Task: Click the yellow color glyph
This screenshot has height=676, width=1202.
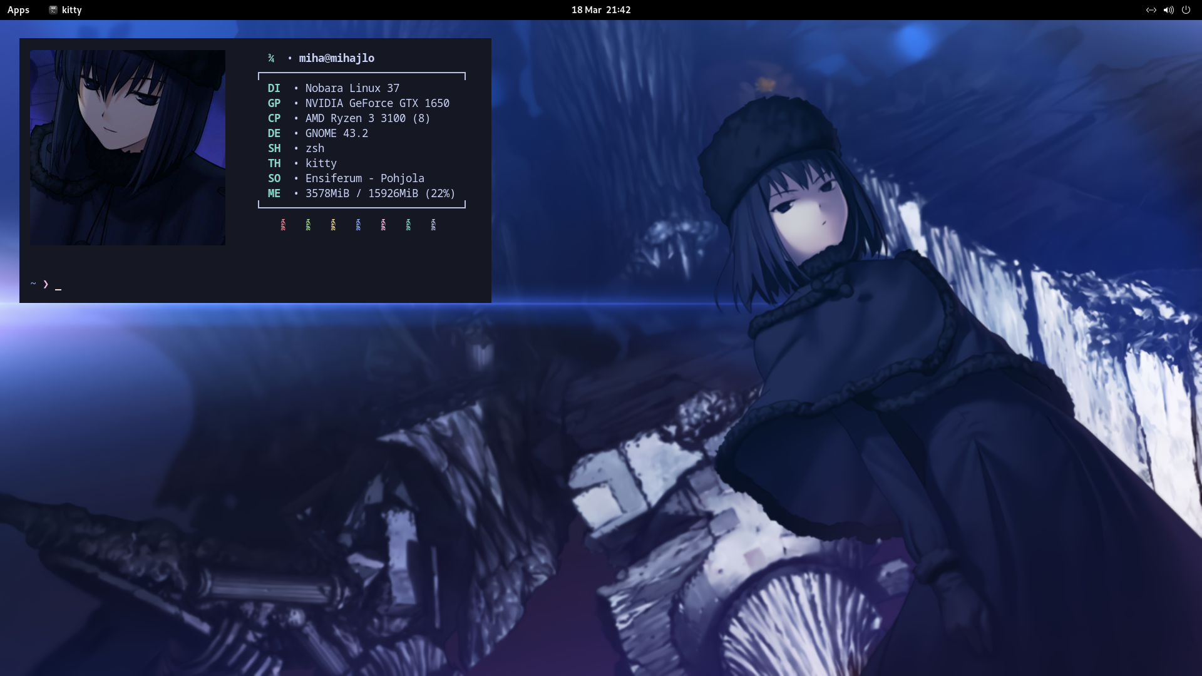Action: [333, 225]
